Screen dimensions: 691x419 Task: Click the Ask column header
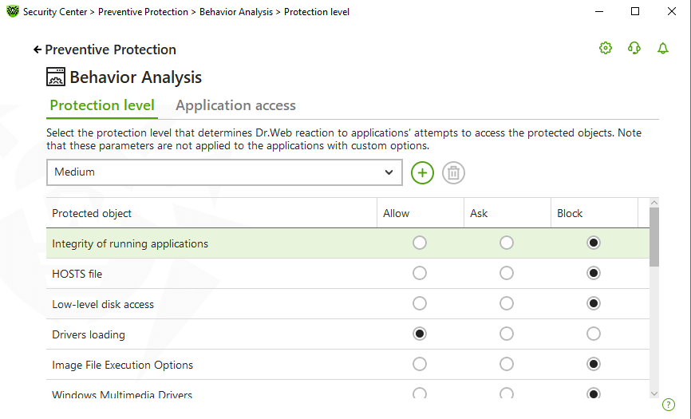point(507,213)
